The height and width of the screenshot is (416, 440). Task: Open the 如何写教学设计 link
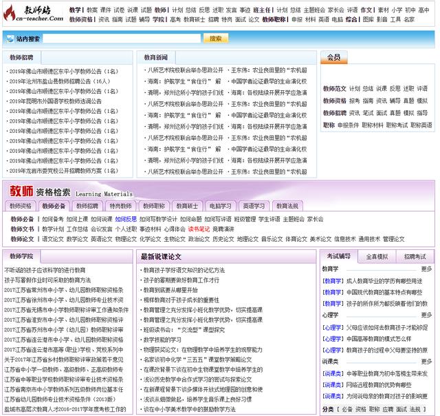[x=158, y=219]
